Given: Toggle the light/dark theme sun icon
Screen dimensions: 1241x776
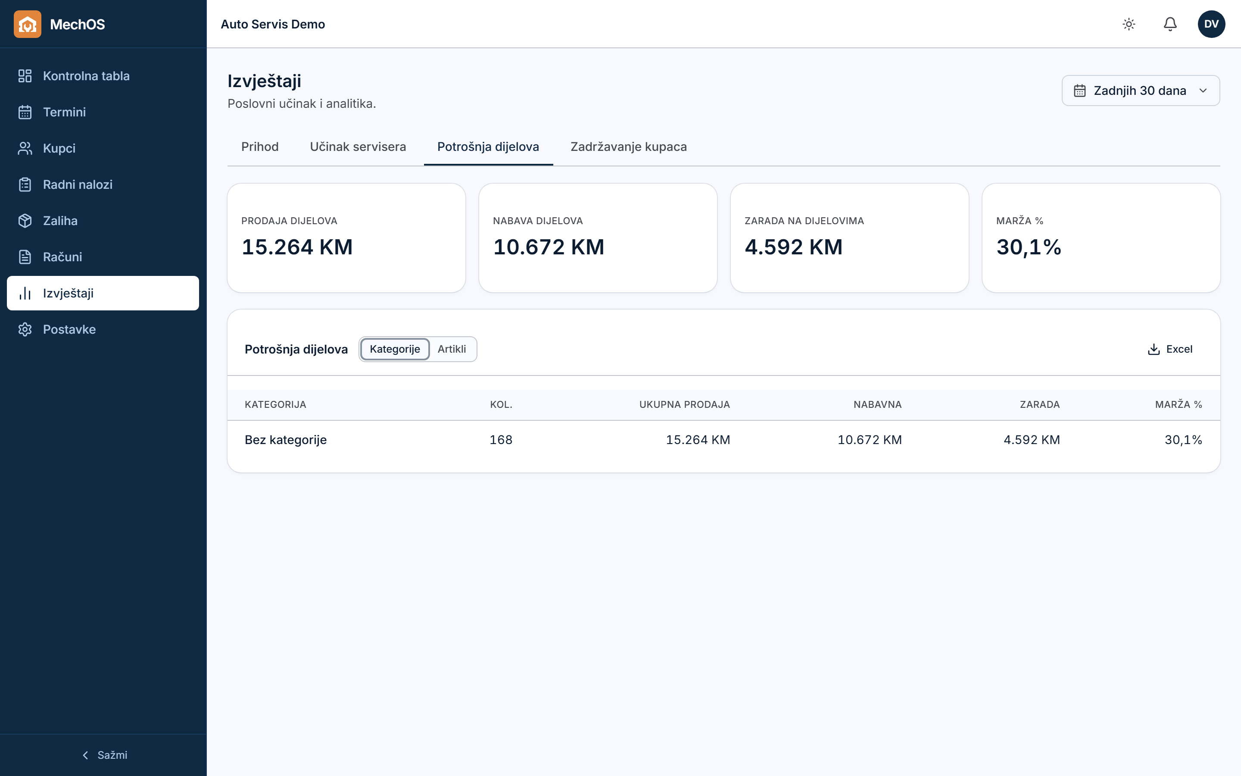Looking at the screenshot, I should point(1129,24).
